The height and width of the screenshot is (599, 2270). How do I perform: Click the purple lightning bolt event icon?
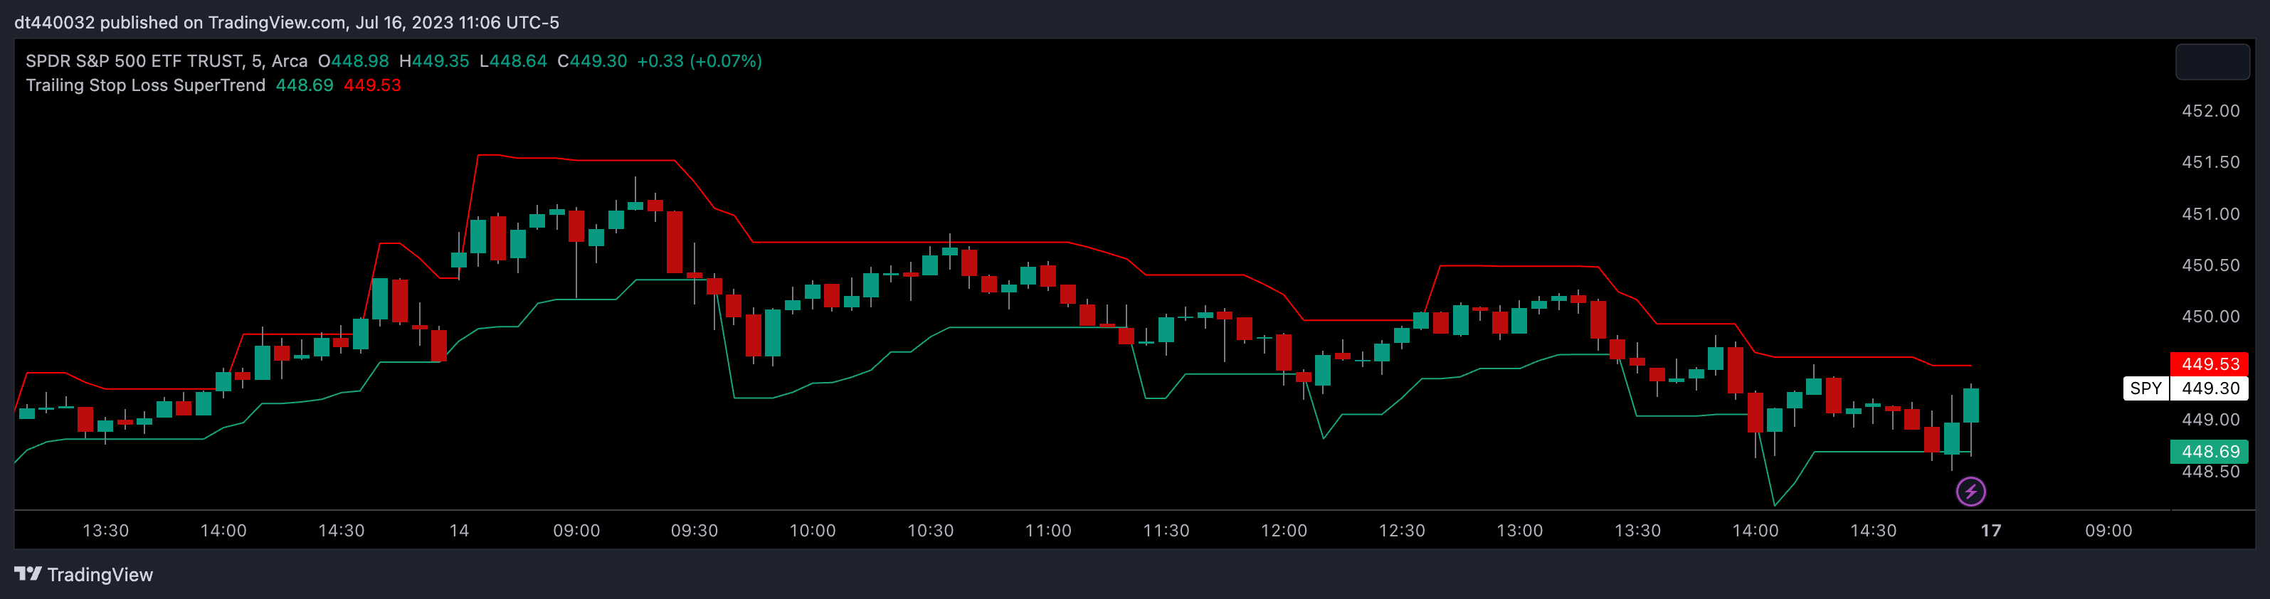point(1971,492)
